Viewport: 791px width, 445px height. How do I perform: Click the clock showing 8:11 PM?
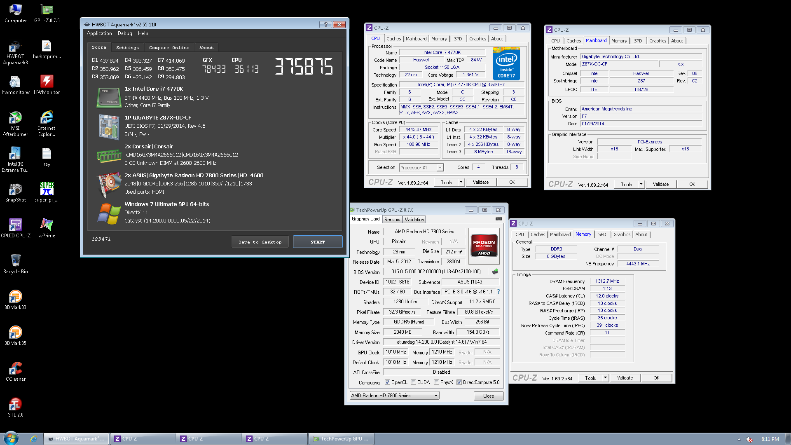[x=770, y=439]
